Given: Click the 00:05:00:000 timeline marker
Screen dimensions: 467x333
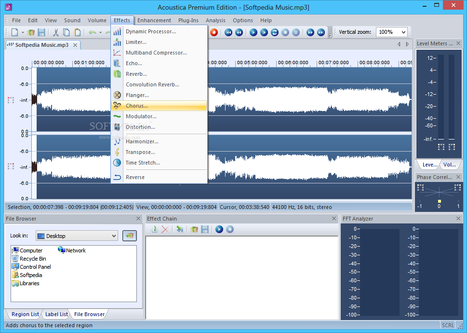Looking at the screenshot, I should coord(252,63).
